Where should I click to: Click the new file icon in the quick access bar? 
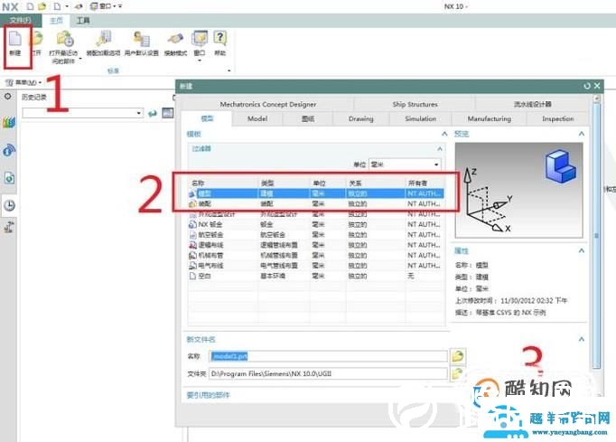click(30, 6)
